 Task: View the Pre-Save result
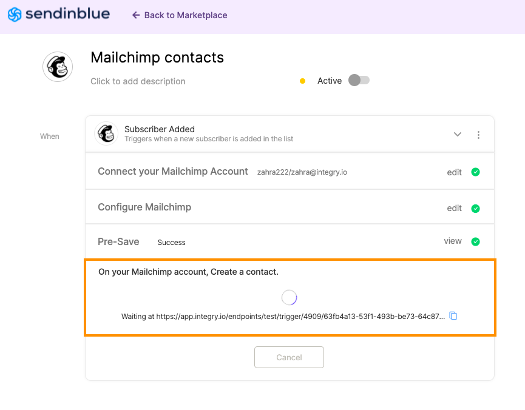tap(453, 241)
